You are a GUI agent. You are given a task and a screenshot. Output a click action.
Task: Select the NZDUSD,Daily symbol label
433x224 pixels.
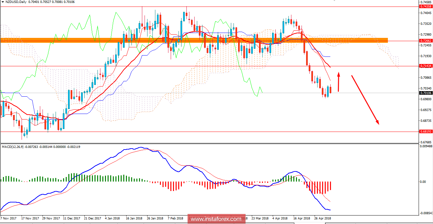point(16,3)
